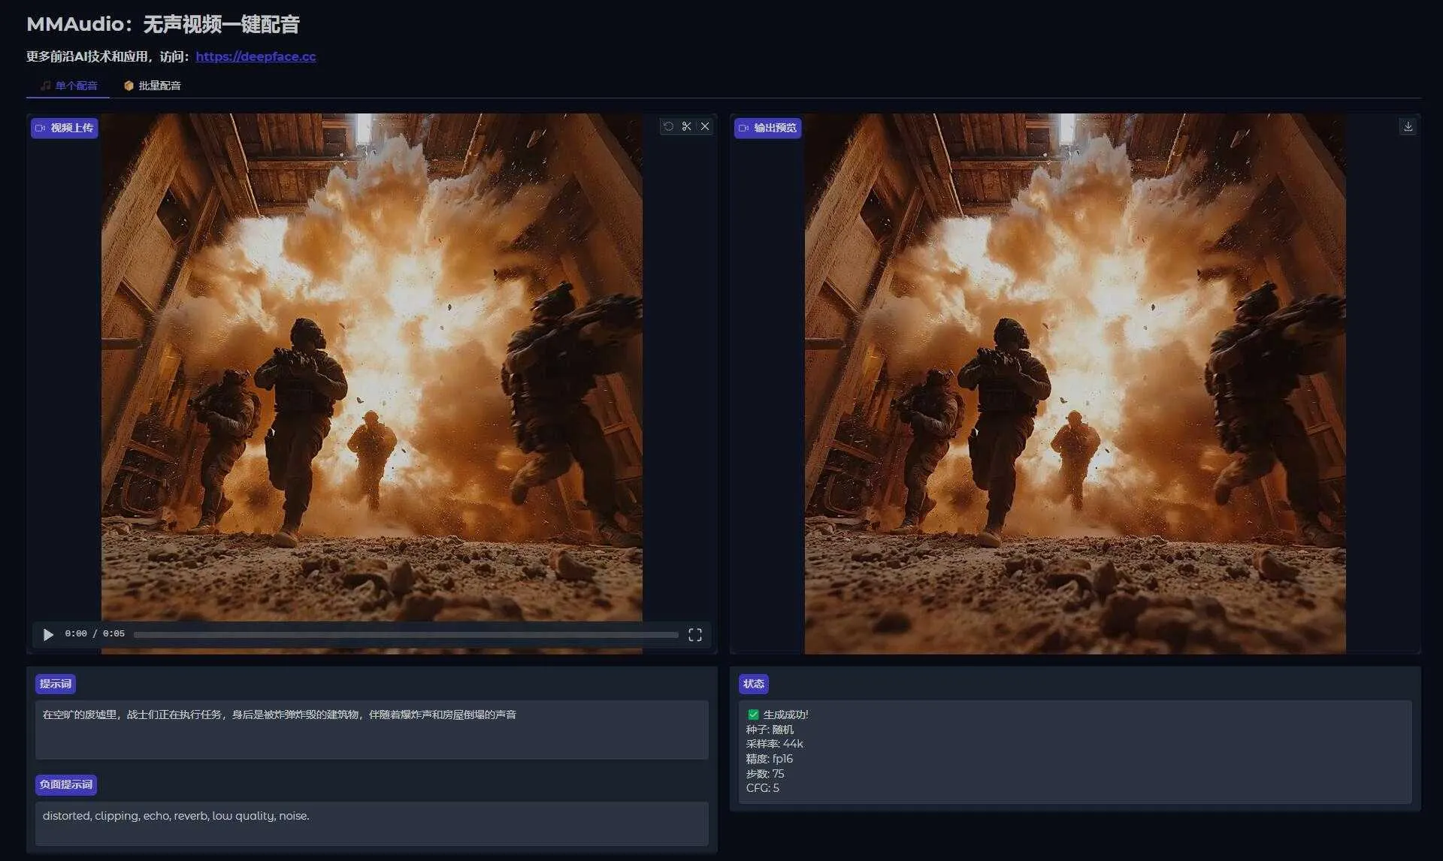This screenshot has width=1443, height=861.
Task: Click the uploaded input video frame
Action: 371,368
